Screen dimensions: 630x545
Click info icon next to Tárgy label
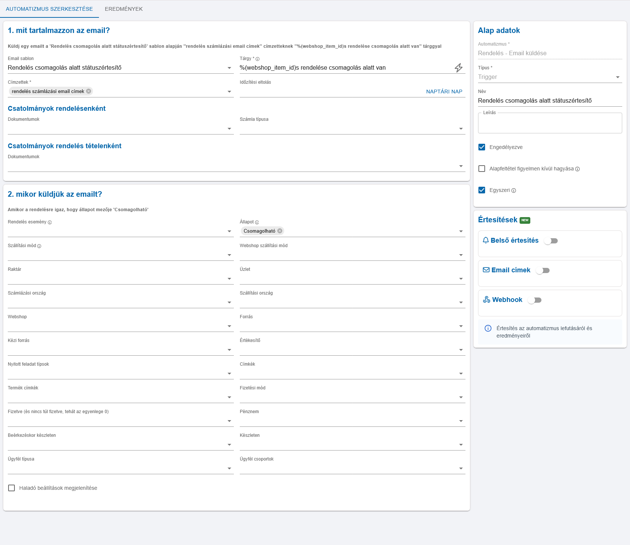point(258,59)
